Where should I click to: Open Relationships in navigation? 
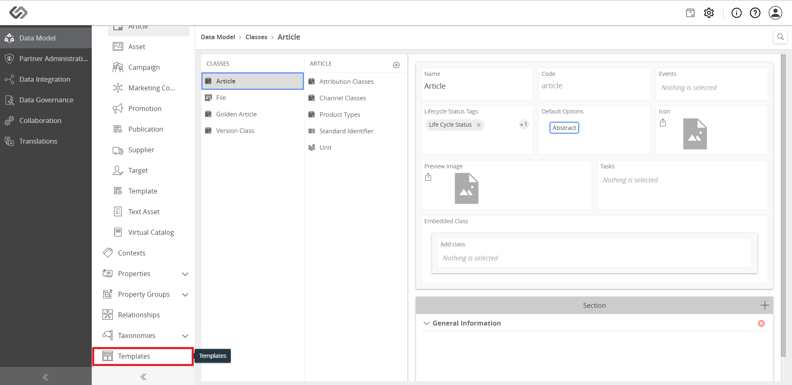[143, 315]
